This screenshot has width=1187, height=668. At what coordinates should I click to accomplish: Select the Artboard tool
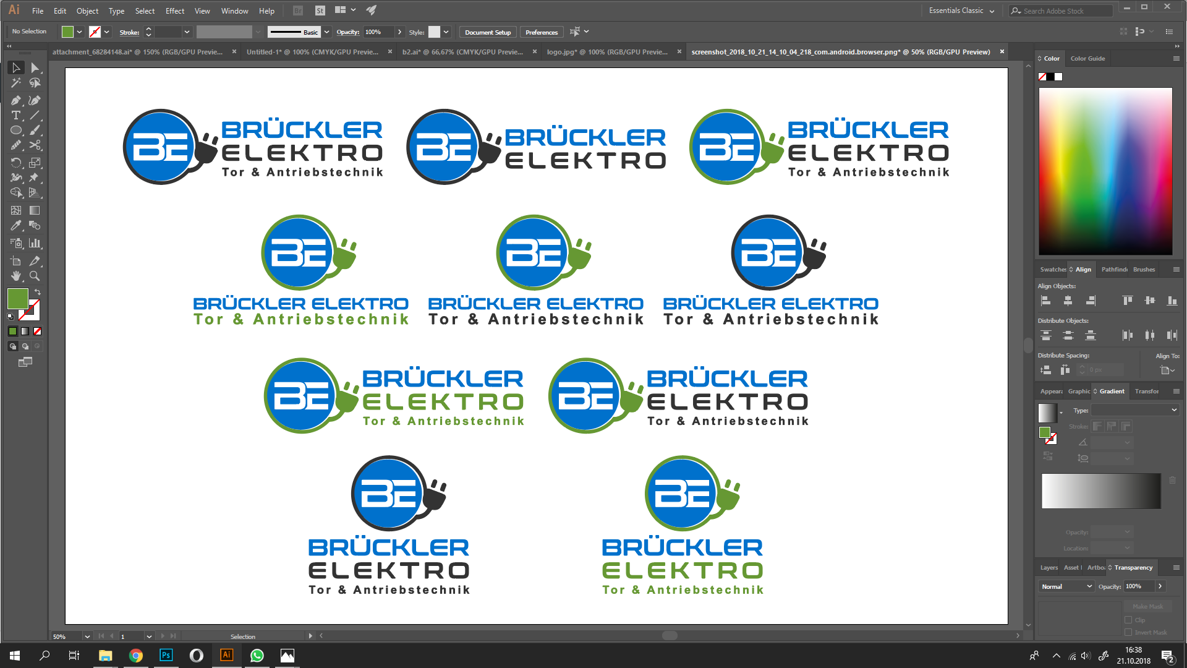[x=16, y=261]
